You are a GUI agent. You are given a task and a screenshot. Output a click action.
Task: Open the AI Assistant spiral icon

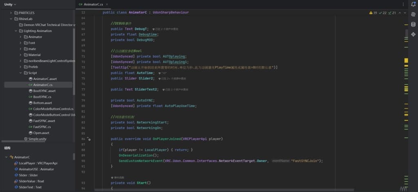[413, 14]
